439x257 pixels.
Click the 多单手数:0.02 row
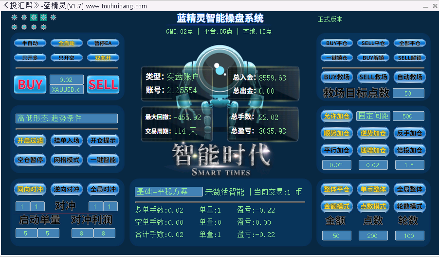pyautogui.click(x=159, y=210)
